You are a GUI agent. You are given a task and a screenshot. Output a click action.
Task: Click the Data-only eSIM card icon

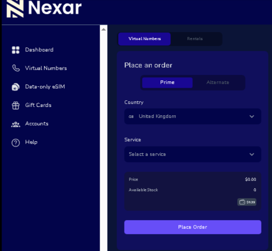[x=15, y=87]
